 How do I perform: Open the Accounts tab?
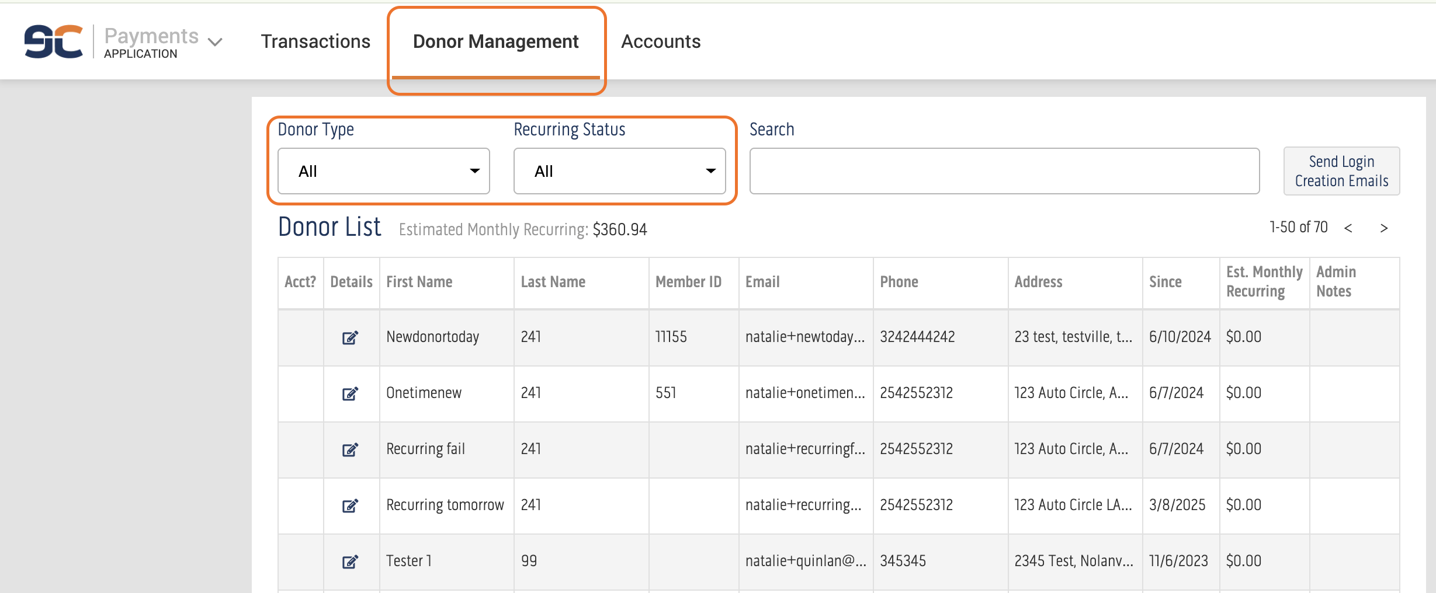point(660,41)
